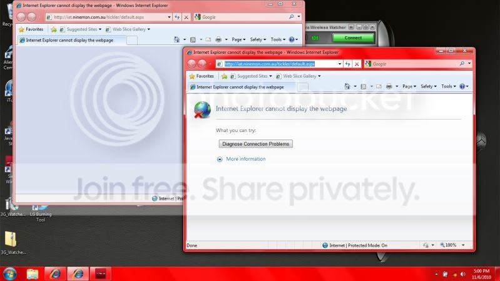Screen dimensions: 500x281
Task: Show hidden tray icons arrow
Action: point(436,274)
